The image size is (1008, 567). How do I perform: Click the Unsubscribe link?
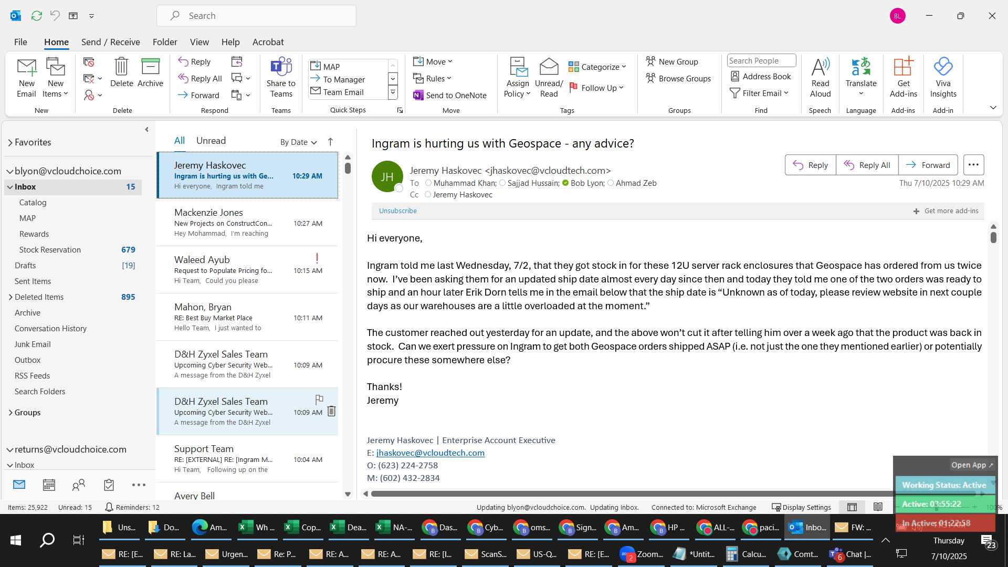397,211
